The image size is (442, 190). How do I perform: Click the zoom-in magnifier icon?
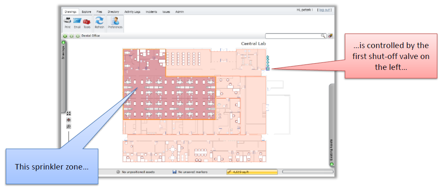click(69, 126)
